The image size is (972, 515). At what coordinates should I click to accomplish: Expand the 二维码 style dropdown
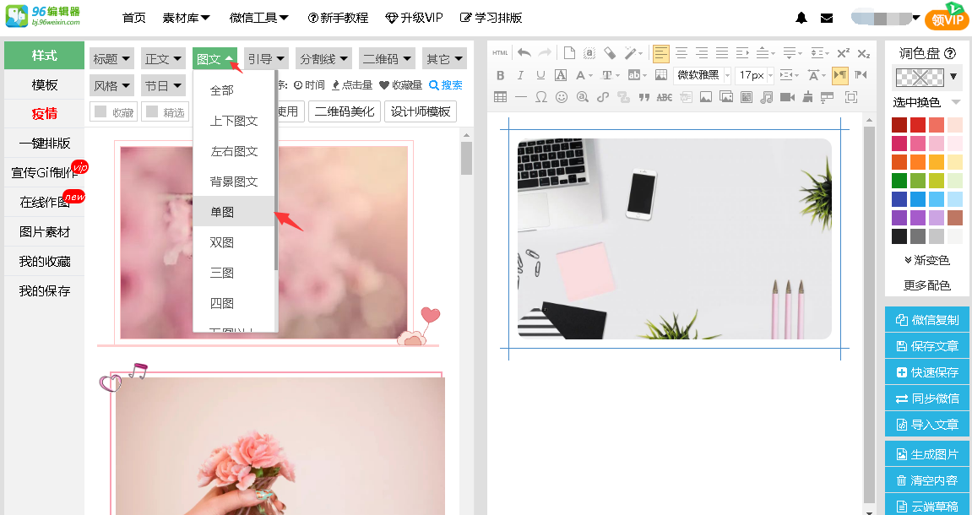[x=386, y=59]
